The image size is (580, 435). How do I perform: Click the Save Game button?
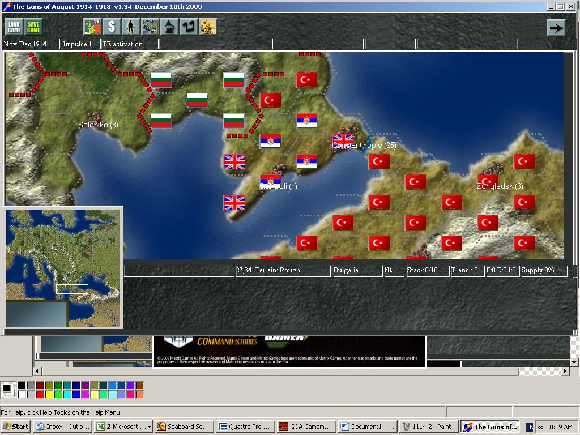(33, 27)
